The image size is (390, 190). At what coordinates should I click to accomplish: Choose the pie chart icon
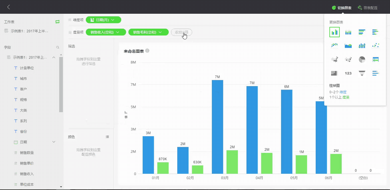tap(362, 59)
